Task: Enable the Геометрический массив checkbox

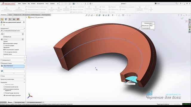Action: [x=4, y=87]
